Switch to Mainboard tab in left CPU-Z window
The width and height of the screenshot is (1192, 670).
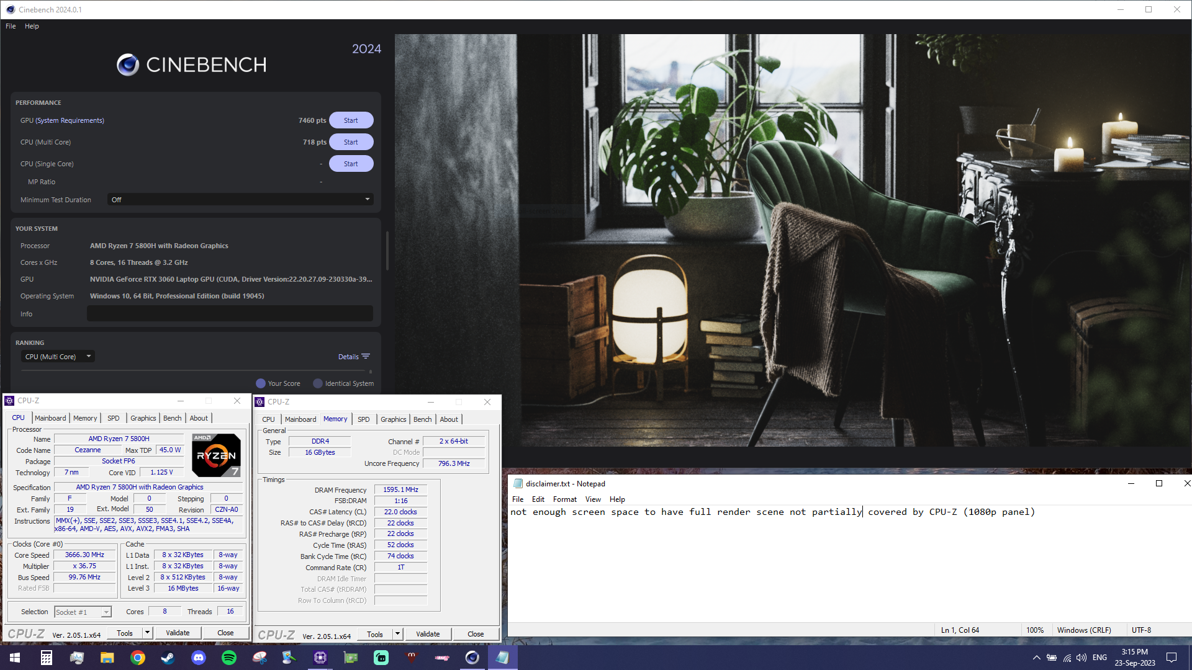pos(50,418)
